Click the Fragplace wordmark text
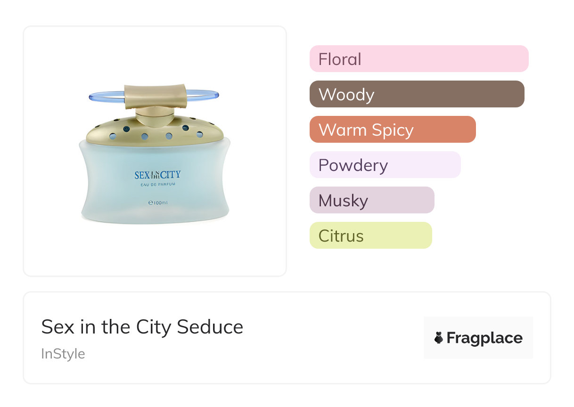The image size is (574, 407). (x=484, y=338)
